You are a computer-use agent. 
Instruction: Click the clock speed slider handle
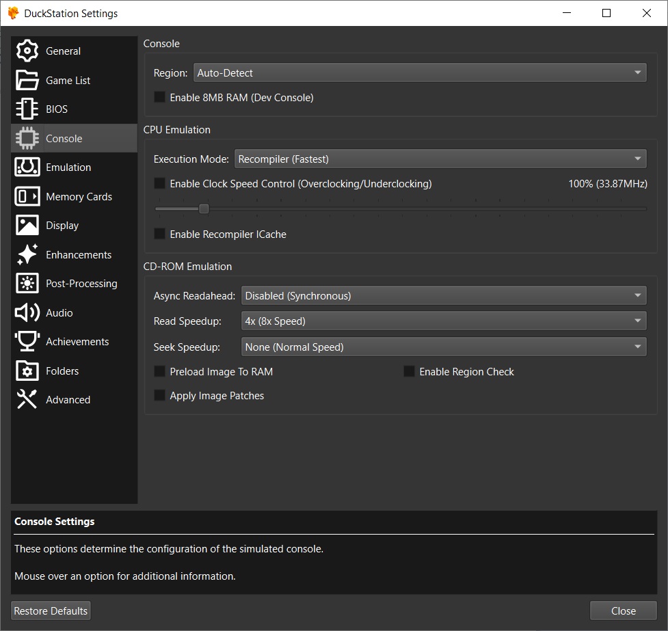(204, 209)
